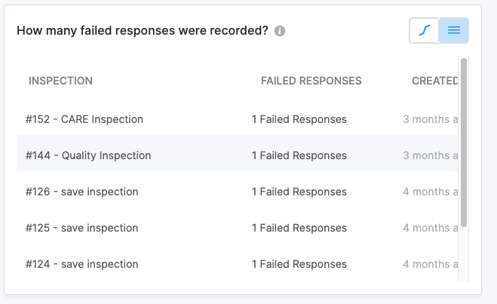Click failed responses count for #144
Viewport: 497px width, 304px height.
pyautogui.click(x=299, y=155)
